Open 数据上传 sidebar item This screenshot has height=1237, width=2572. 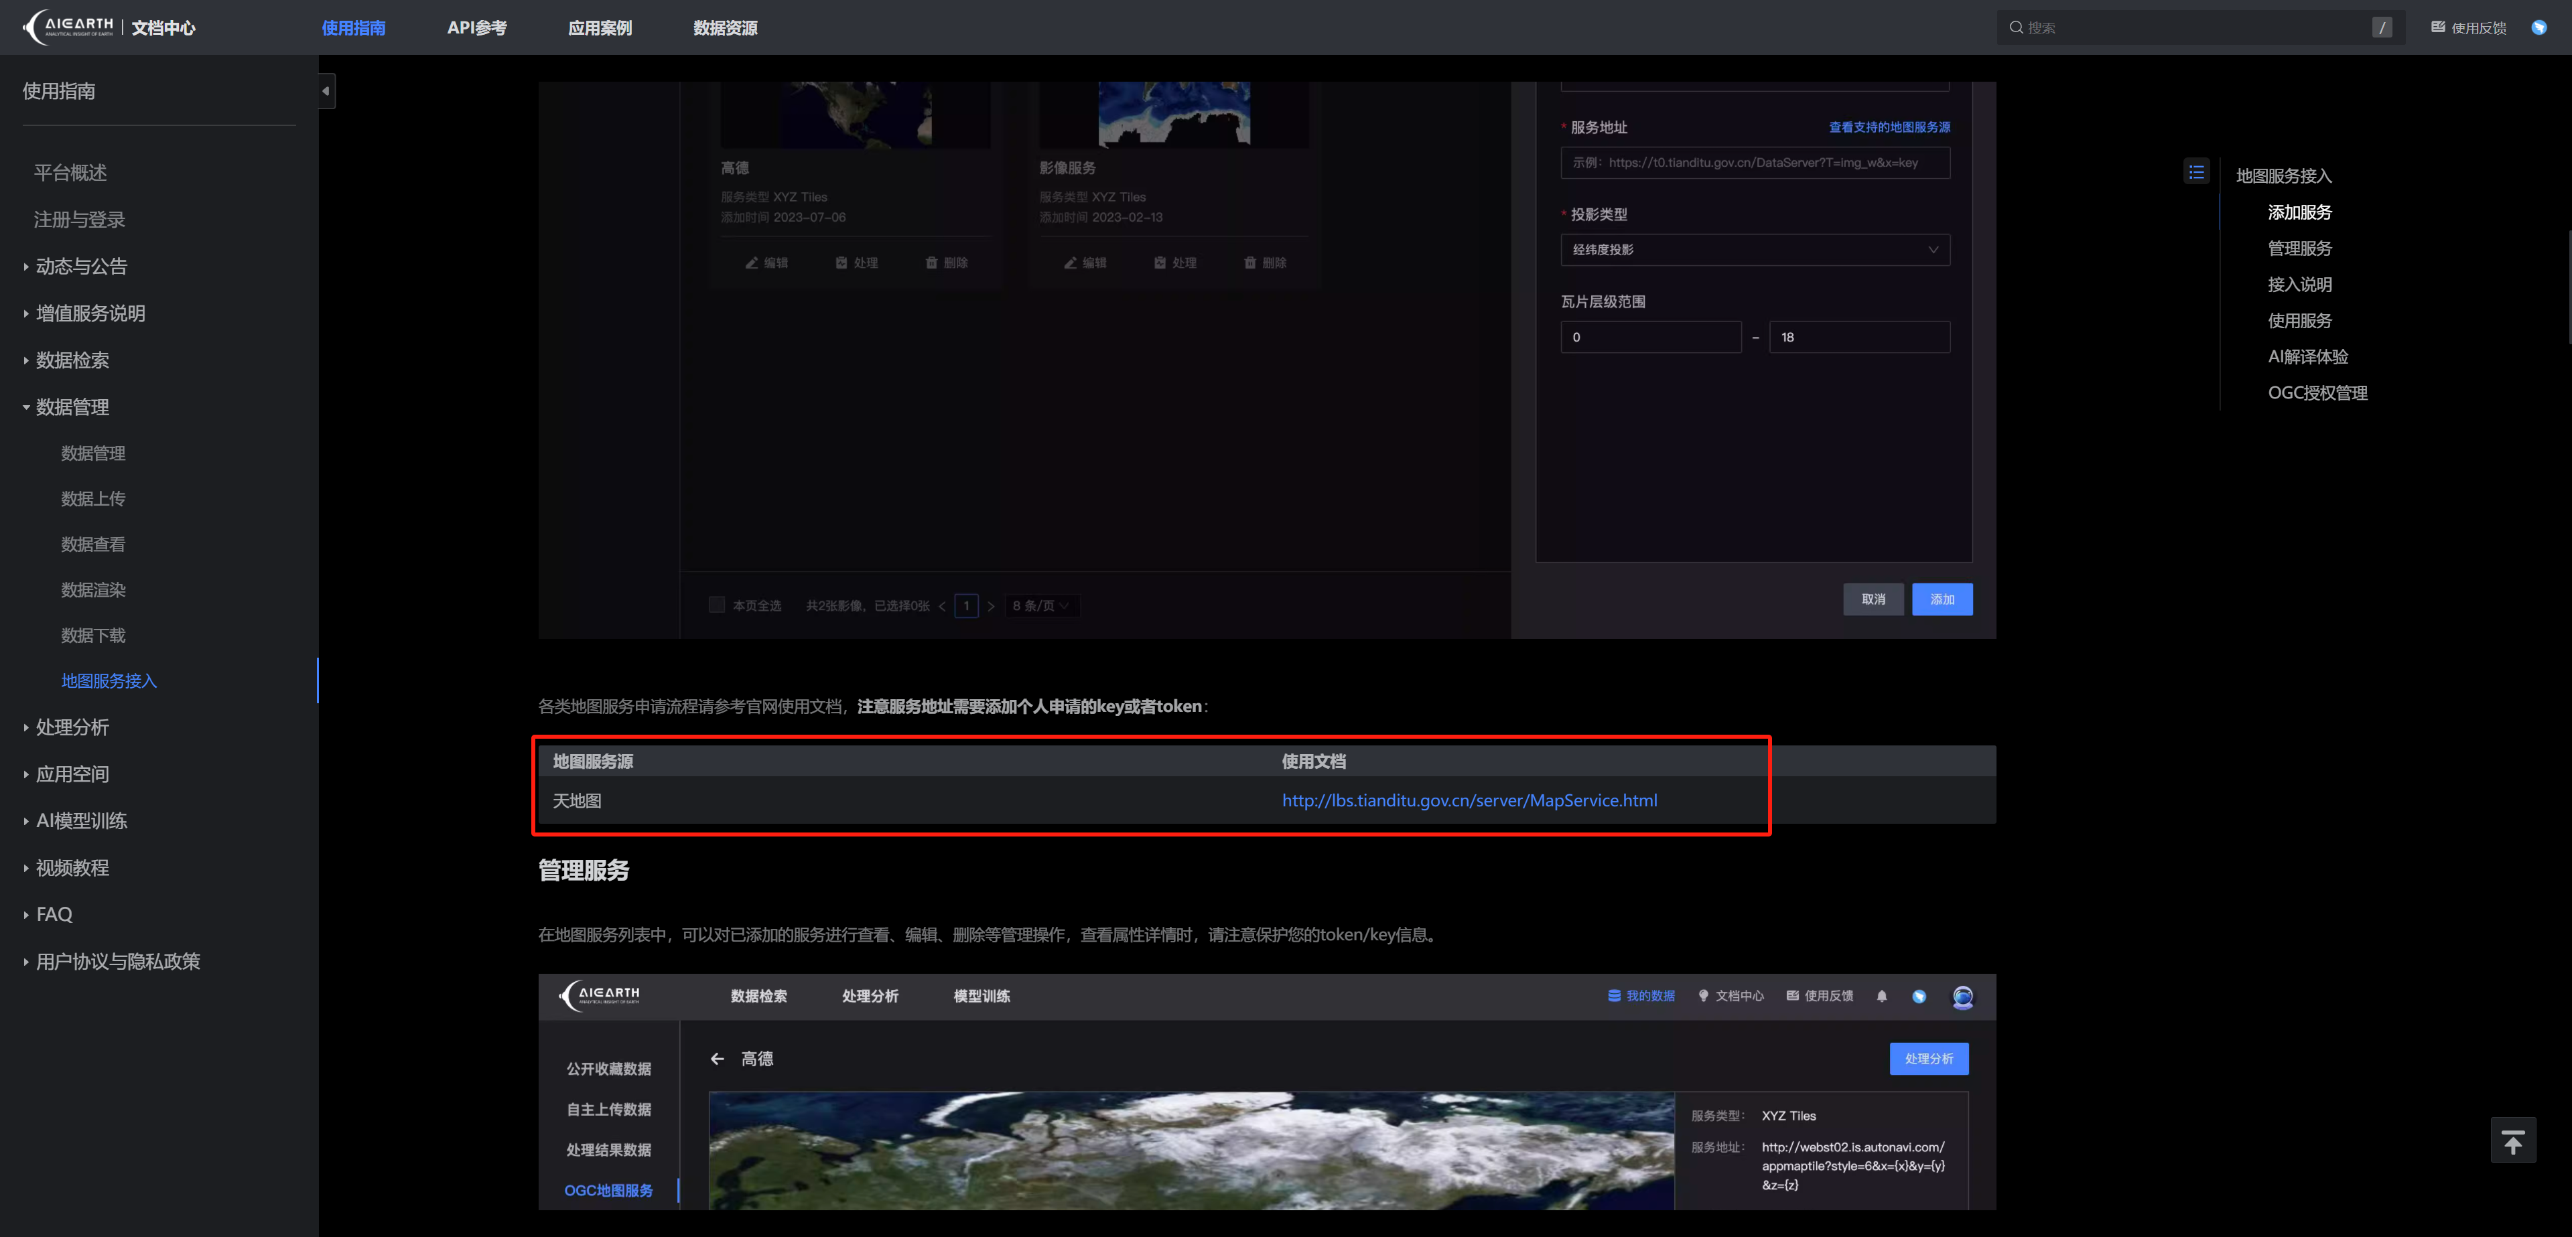[x=93, y=498]
